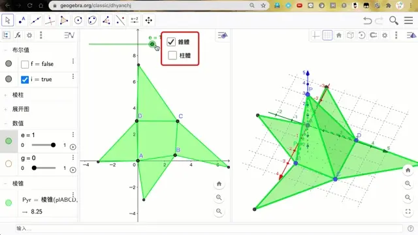
Task: Go home in 2D graphics view
Action: click(219, 183)
